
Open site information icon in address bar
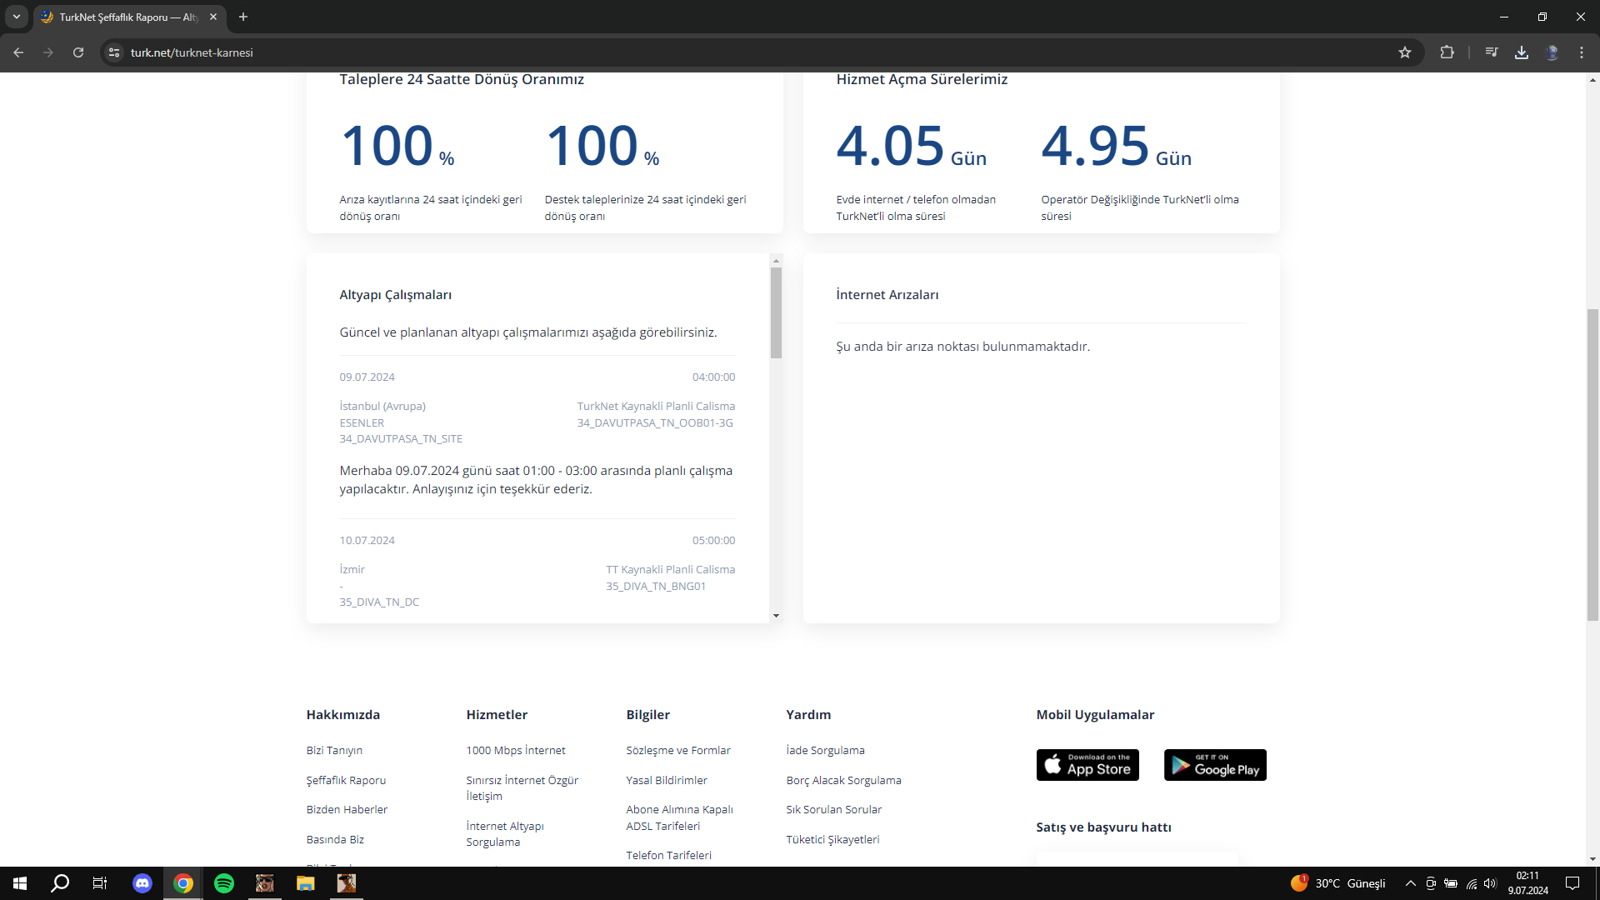[x=115, y=52]
